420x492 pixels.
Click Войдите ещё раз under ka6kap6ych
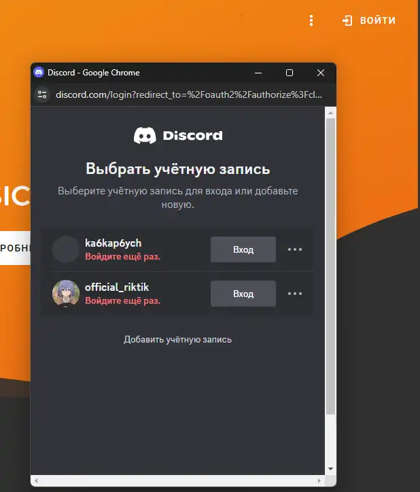(x=123, y=257)
